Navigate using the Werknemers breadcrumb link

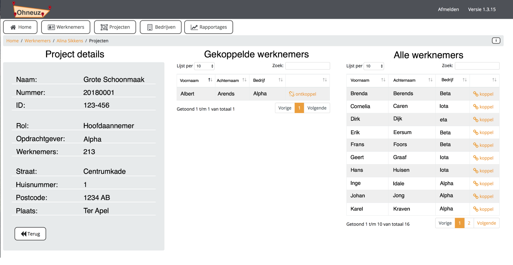click(38, 41)
